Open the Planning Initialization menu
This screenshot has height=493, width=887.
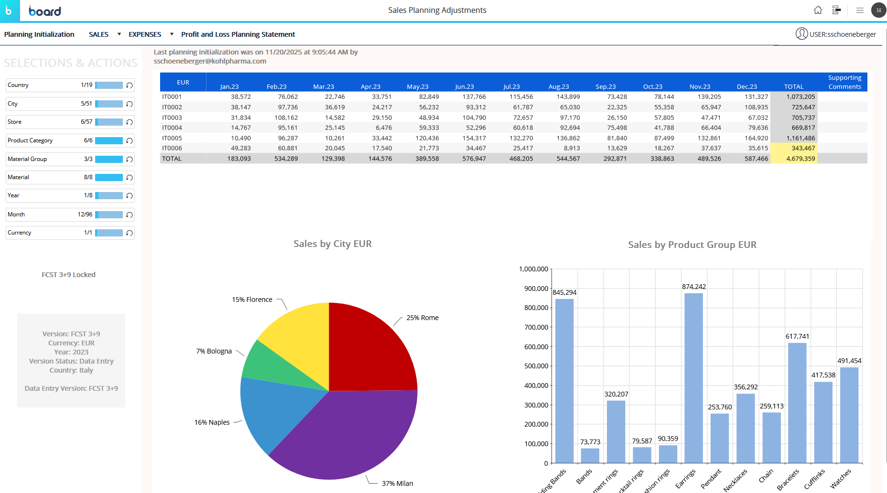coord(39,34)
